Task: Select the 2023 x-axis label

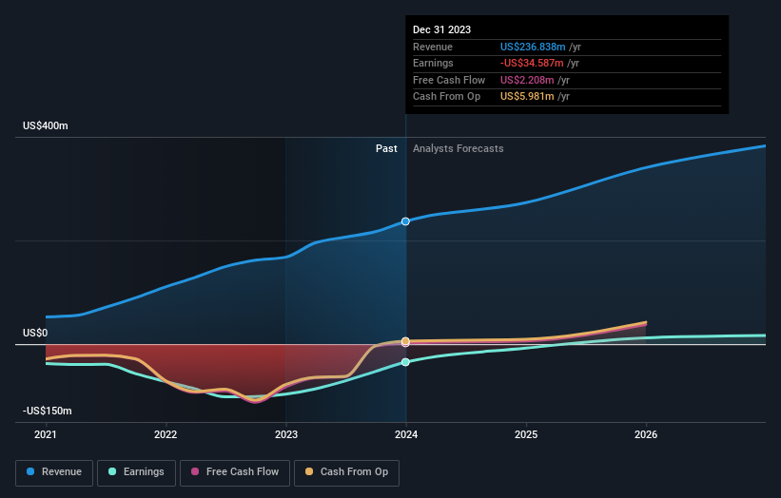Action: pyautogui.click(x=286, y=434)
